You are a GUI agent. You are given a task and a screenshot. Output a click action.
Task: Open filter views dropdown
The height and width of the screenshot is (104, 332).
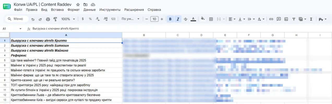302,19
